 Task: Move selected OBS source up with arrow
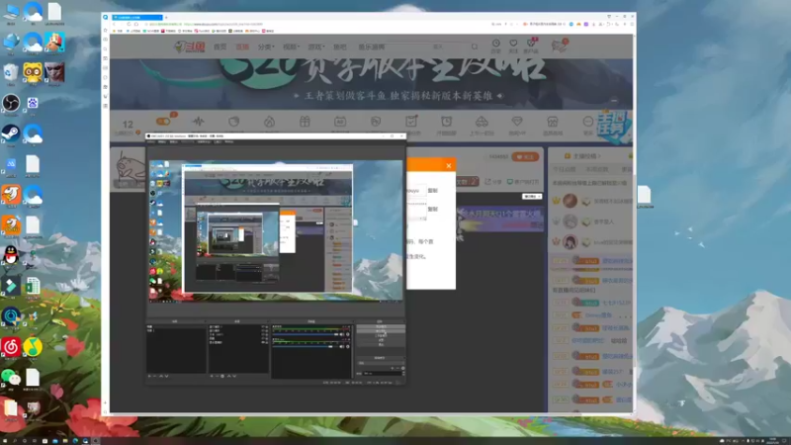228,376
